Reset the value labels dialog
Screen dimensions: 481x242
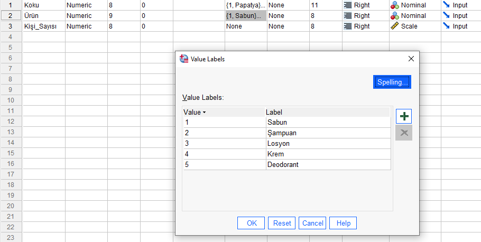click(282, 223)
